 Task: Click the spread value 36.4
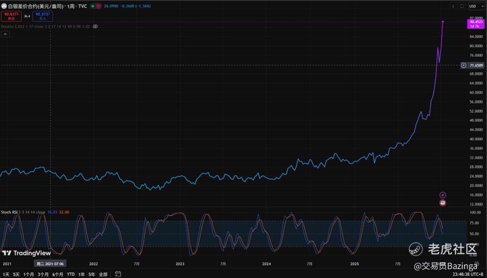[27, 16]
